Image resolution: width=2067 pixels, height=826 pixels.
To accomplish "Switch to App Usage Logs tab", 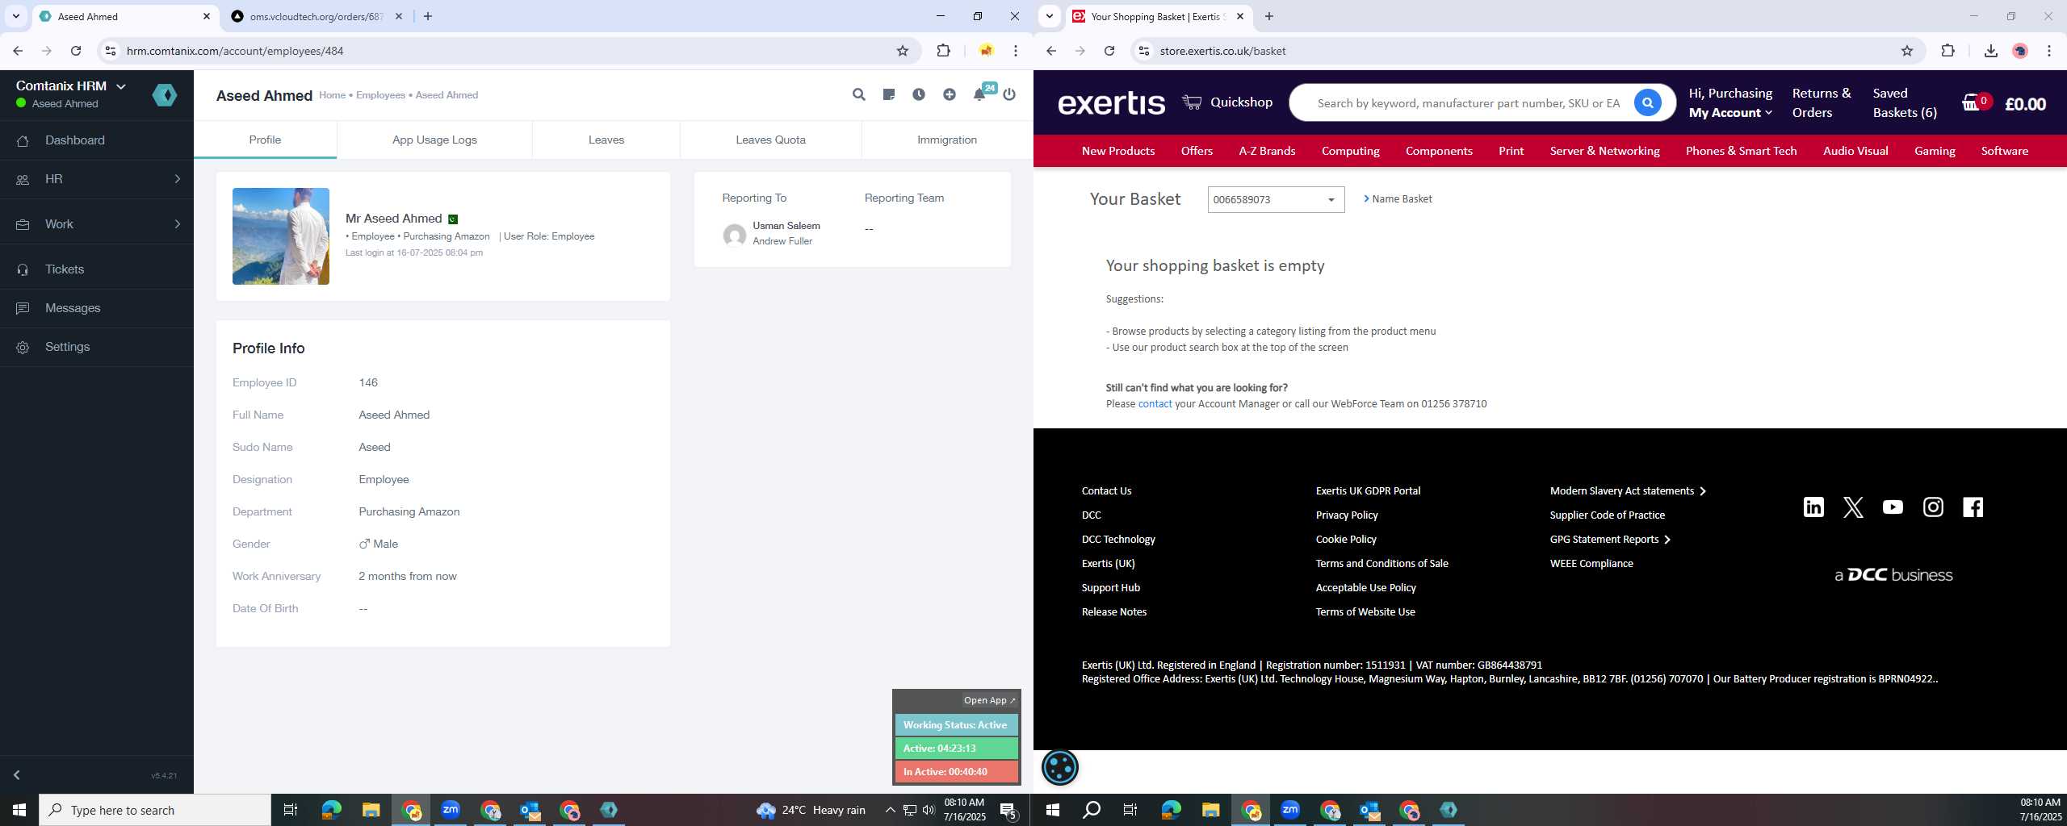I will click(x=434, y=140).
